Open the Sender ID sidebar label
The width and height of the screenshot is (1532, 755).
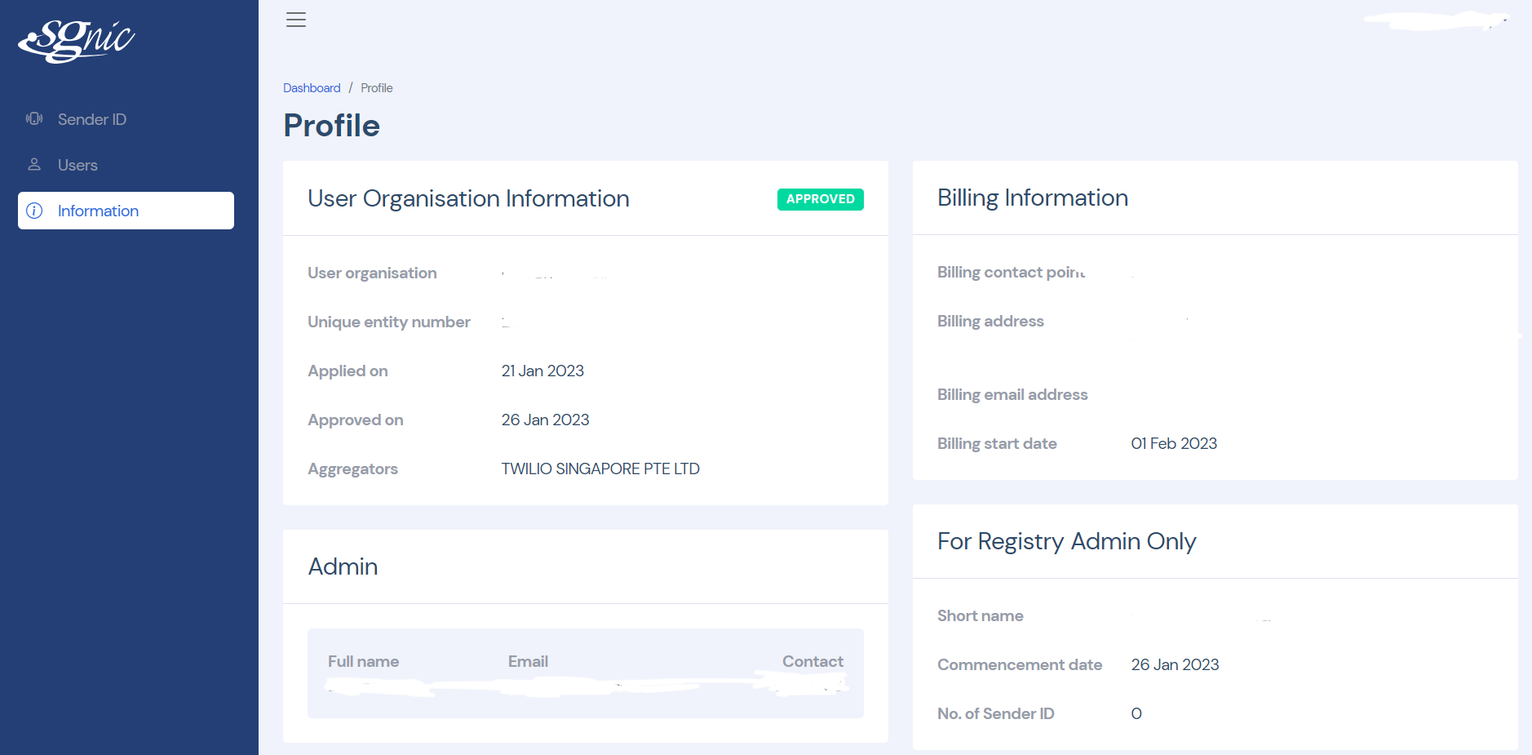coord(92,119)
